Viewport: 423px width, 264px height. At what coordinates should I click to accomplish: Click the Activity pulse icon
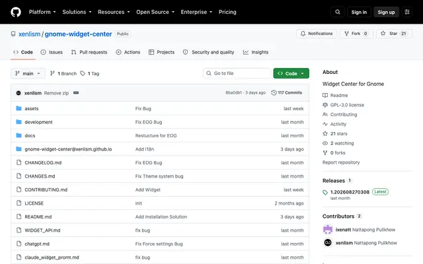pos(325,124)
